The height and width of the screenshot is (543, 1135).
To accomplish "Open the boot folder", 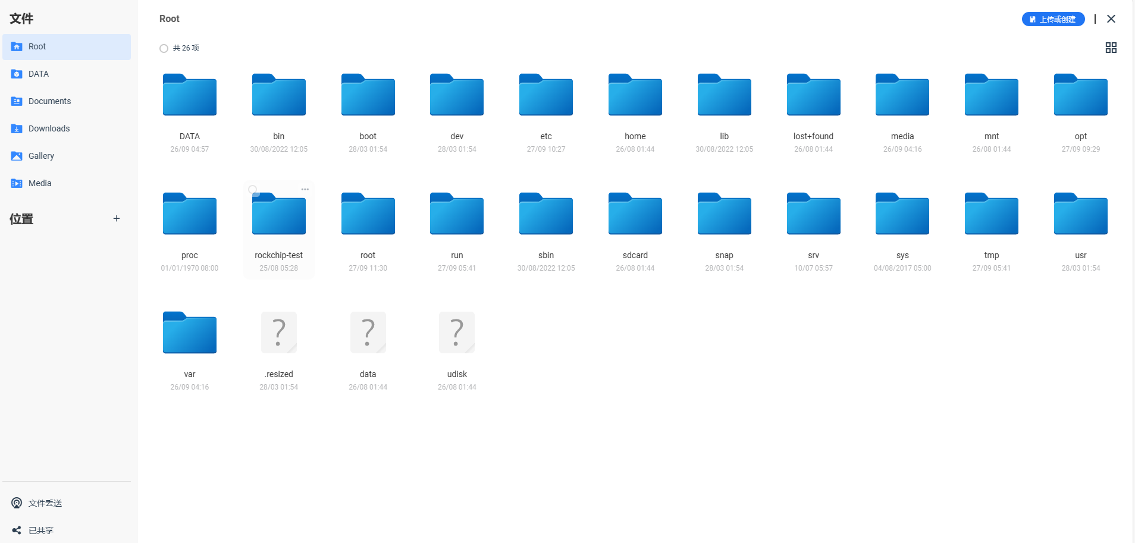I will [368, 95].
